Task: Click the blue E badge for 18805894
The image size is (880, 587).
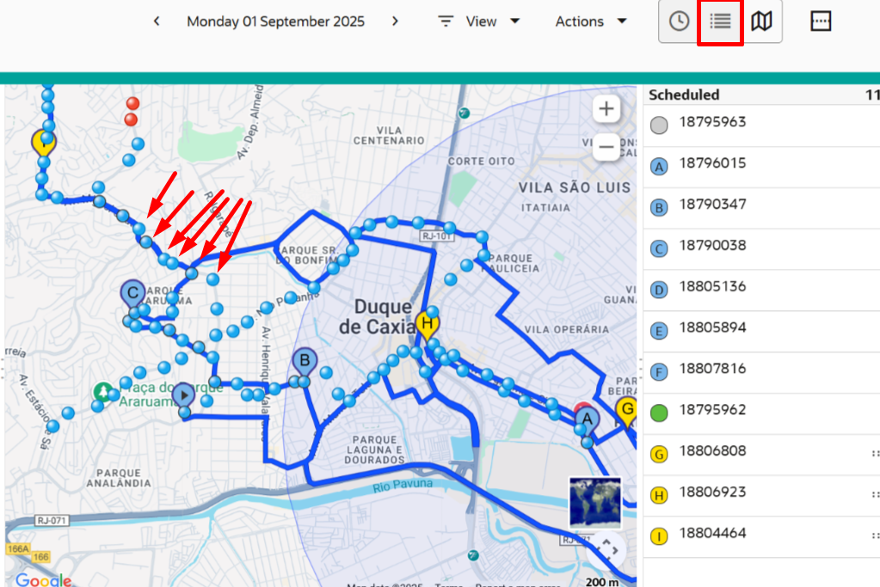Action: coord(659,332)
